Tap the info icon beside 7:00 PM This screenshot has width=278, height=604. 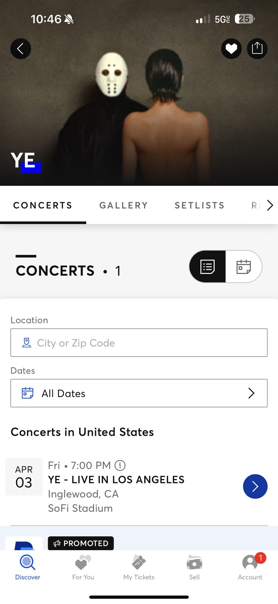(x=120, y=465)
